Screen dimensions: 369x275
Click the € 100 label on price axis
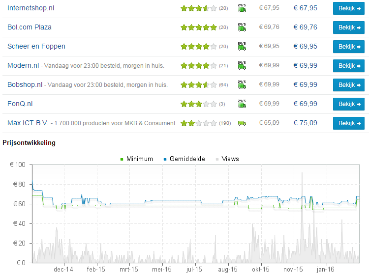pos(18,165)
